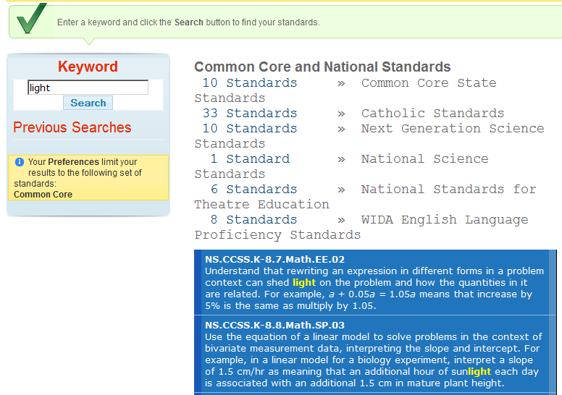Click the Keyword input field containing light
Image resolution: width=562 pixels, height=395 pixels.
tap(88, 88)
